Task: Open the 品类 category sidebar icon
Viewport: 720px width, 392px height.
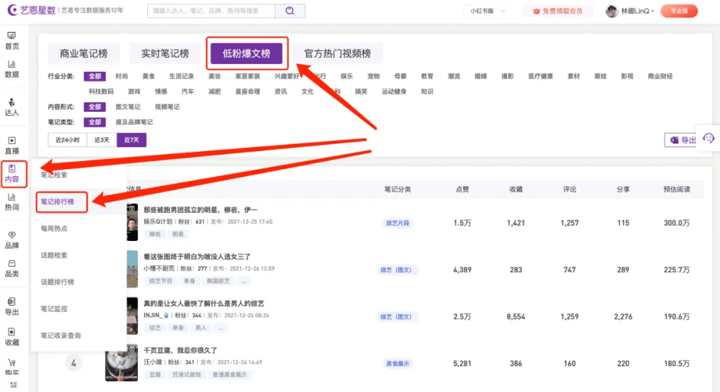Action: (x=12, y=268)
